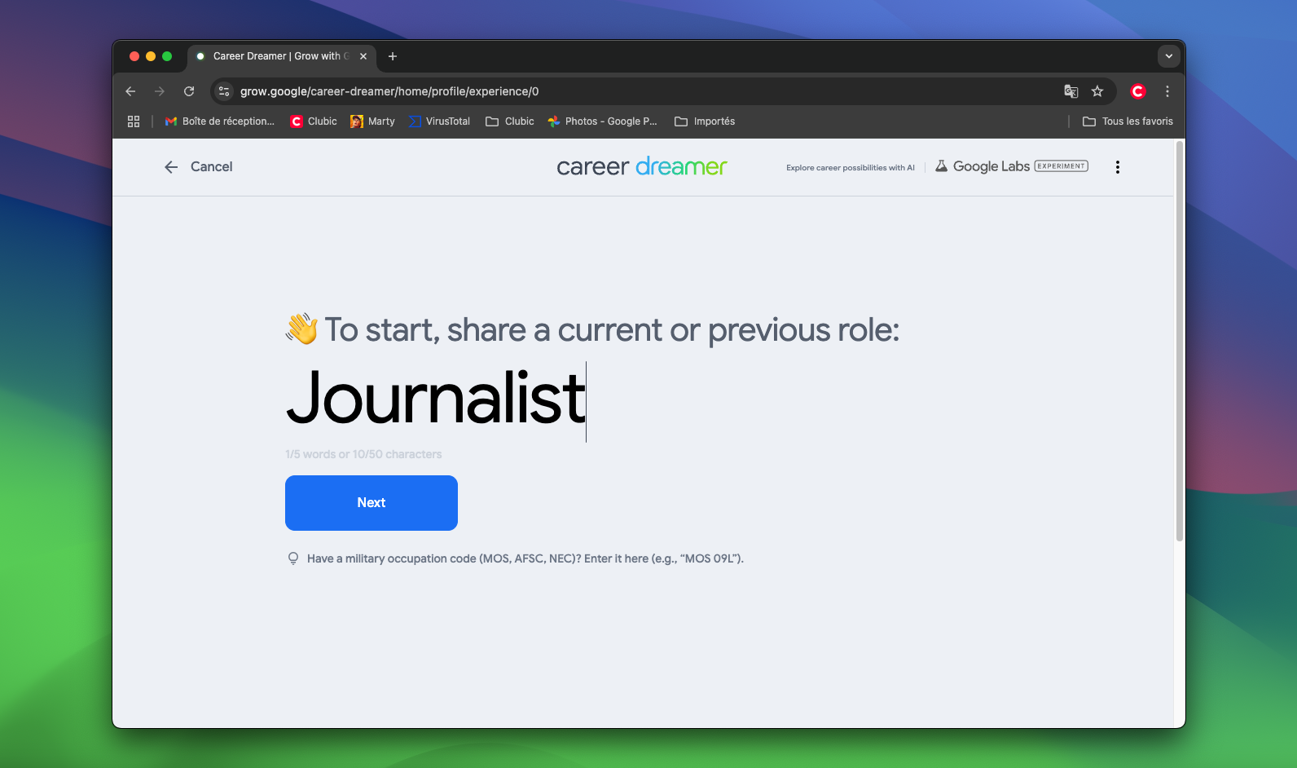The image size is (1297, 768).
Task: Click the military occupation code hint text
Action: click(525, 558)
